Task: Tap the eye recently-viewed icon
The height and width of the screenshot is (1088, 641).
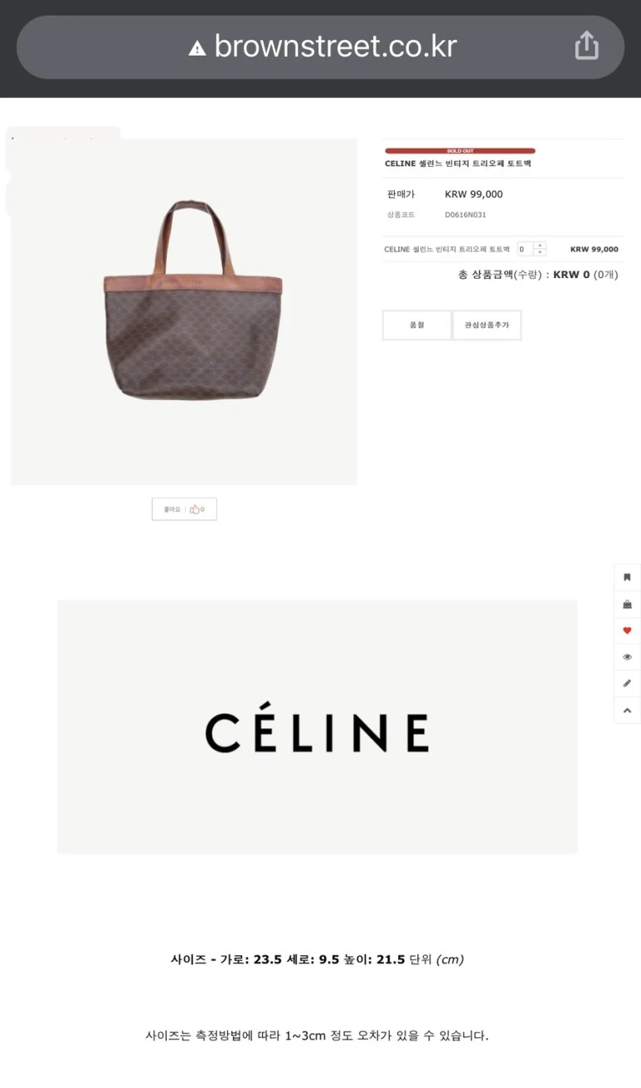Action: click(x=627, y=657)
